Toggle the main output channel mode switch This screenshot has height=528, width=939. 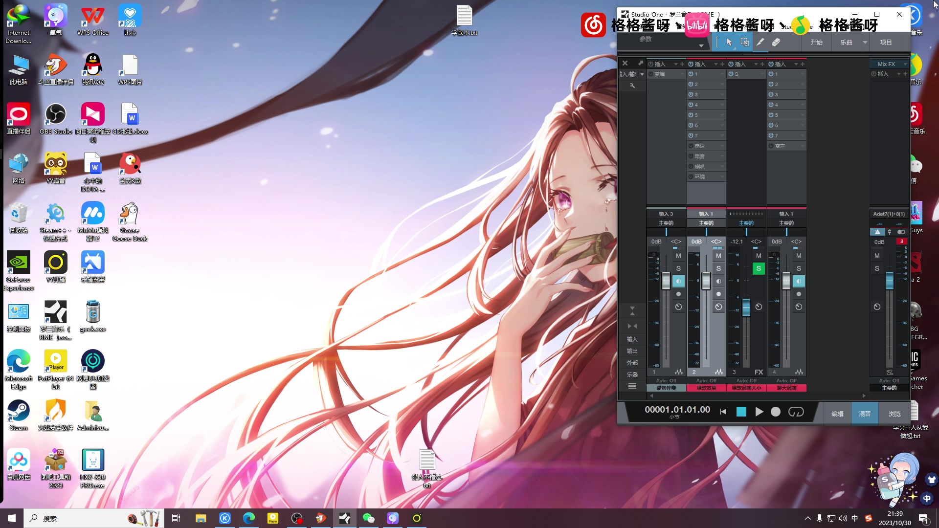click(x=901, y=232)
